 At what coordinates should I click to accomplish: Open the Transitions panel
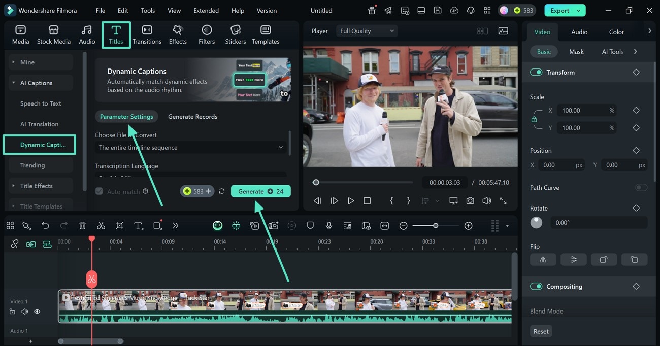(147, 35)
